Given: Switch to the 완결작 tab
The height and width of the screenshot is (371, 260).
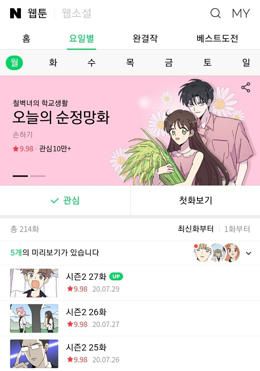Looking at the screenshot, I should [x=145, y=38].
